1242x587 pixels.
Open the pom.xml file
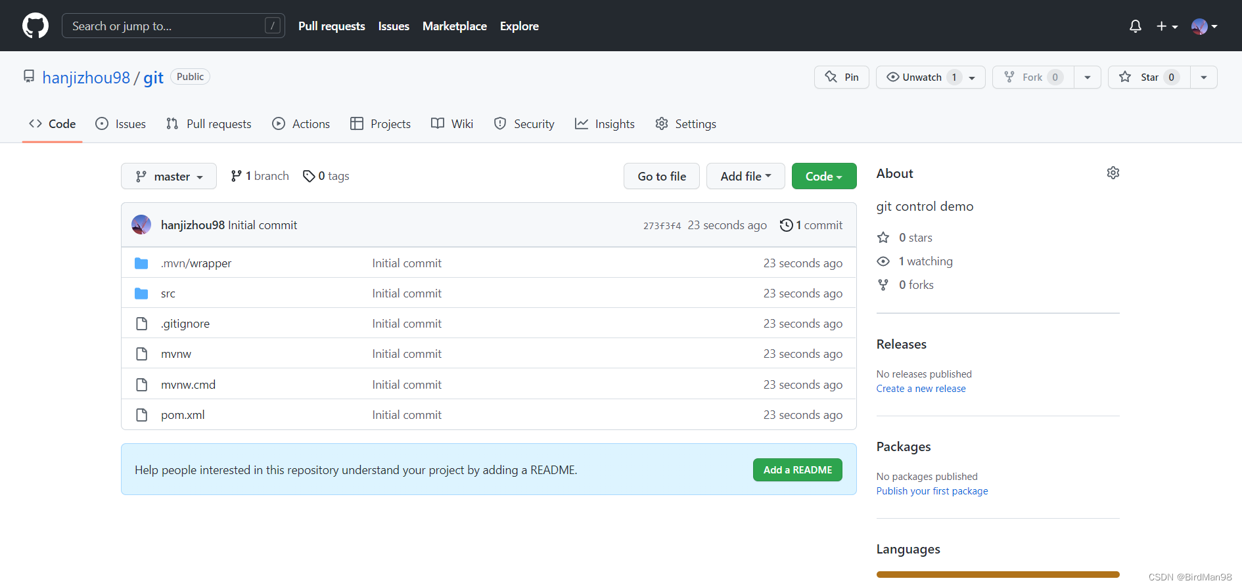point(183,415)
